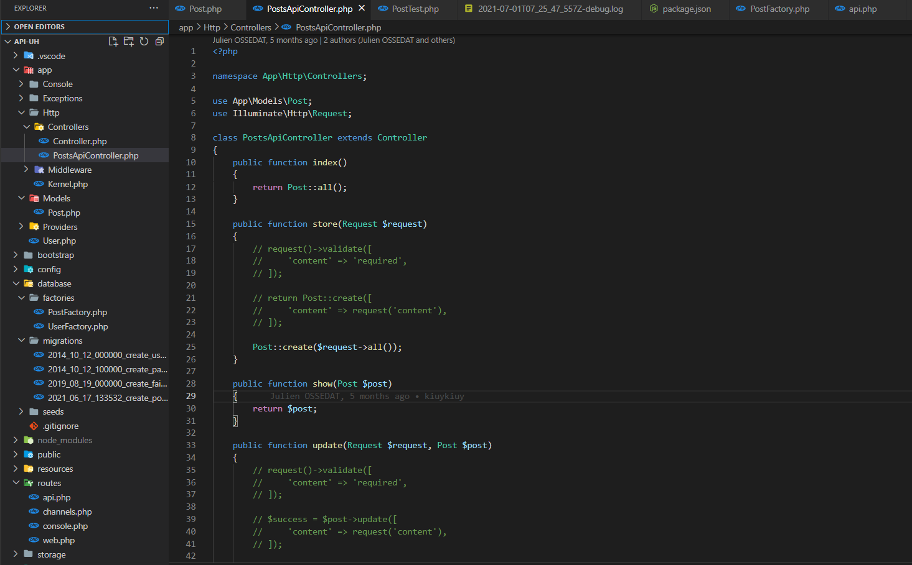
Task: Open PostFactory.php under factories
Action: click(85, 312)
